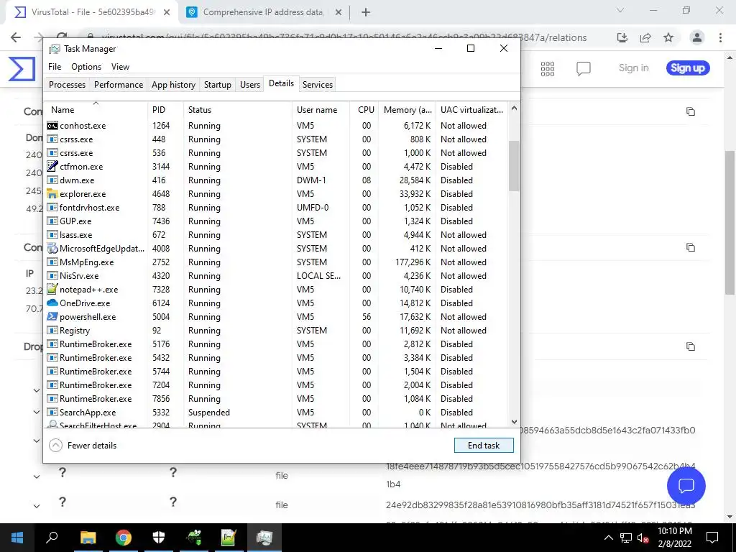Select the conhost.exe process icon
Screen dimensions: 736x552
[x=52, y=126]
